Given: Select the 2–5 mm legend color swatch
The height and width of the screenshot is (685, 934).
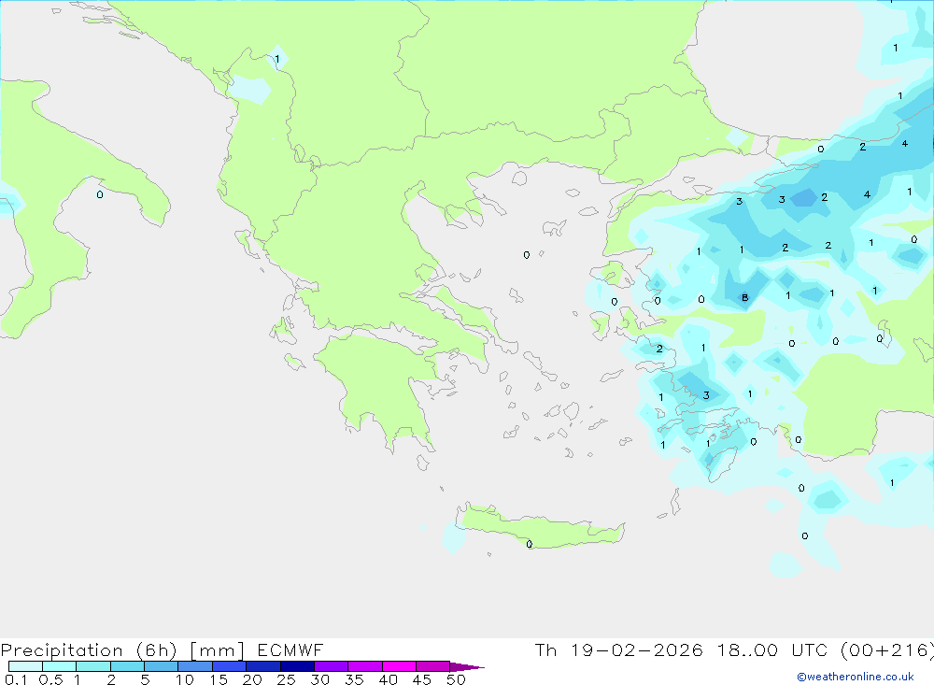Looking at the screenshot, I should [x=127, y=666].
